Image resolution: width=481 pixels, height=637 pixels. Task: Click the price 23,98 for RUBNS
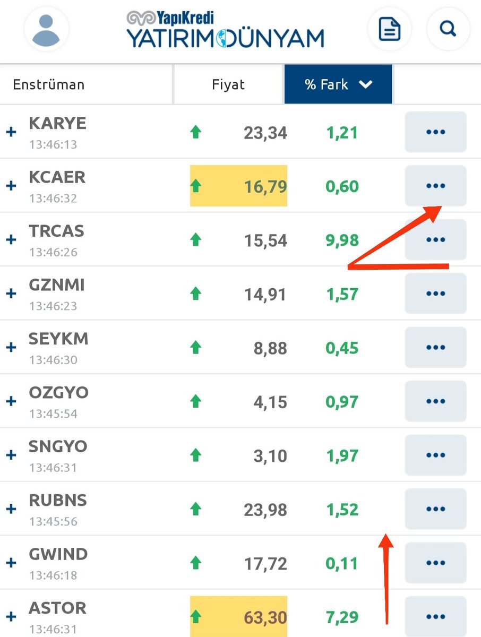pyautogui.click(x=265, y=510)
